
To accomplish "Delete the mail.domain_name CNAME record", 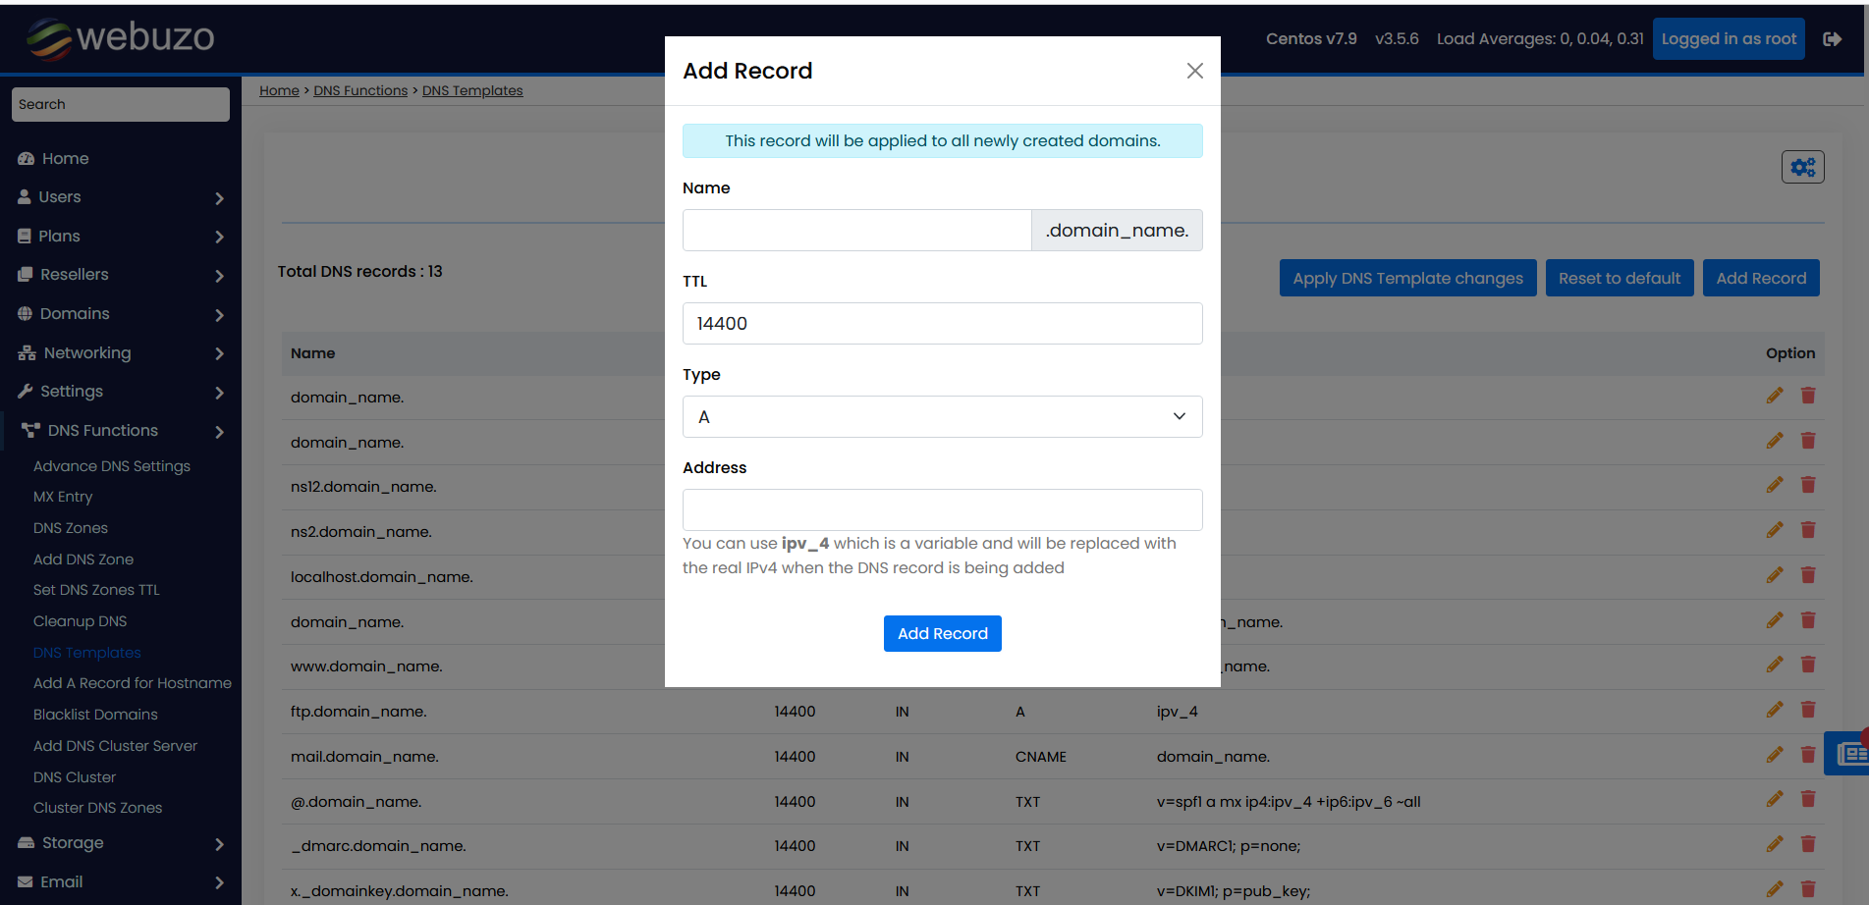I will click(1808, 754).
